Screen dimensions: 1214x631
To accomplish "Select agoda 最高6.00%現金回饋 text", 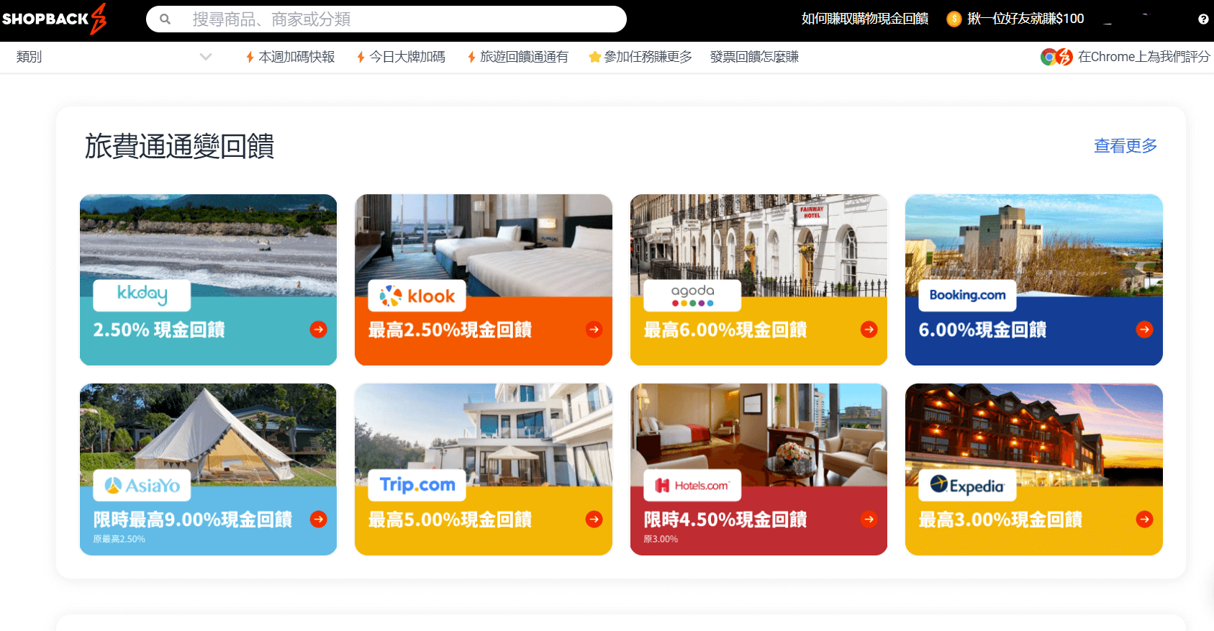I will point(725,330).
